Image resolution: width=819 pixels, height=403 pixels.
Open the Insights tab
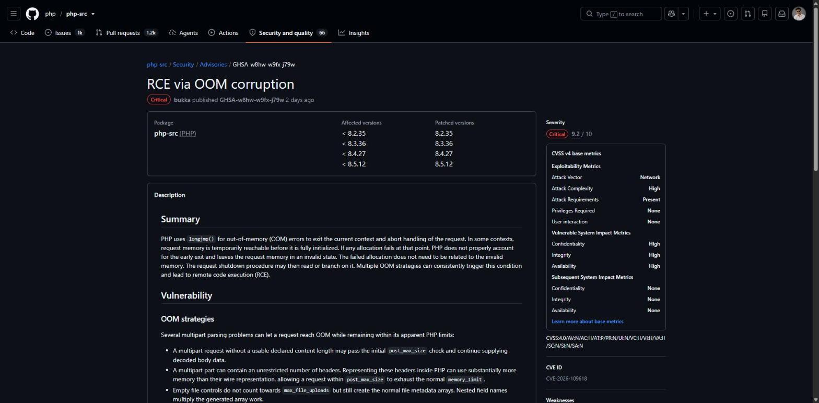(x=354, y=33)
